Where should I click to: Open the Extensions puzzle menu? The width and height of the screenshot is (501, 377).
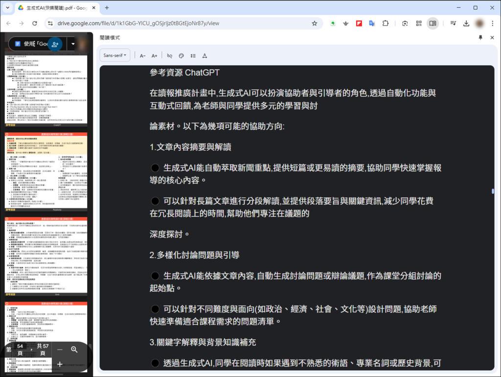click(x=386, y=24)
